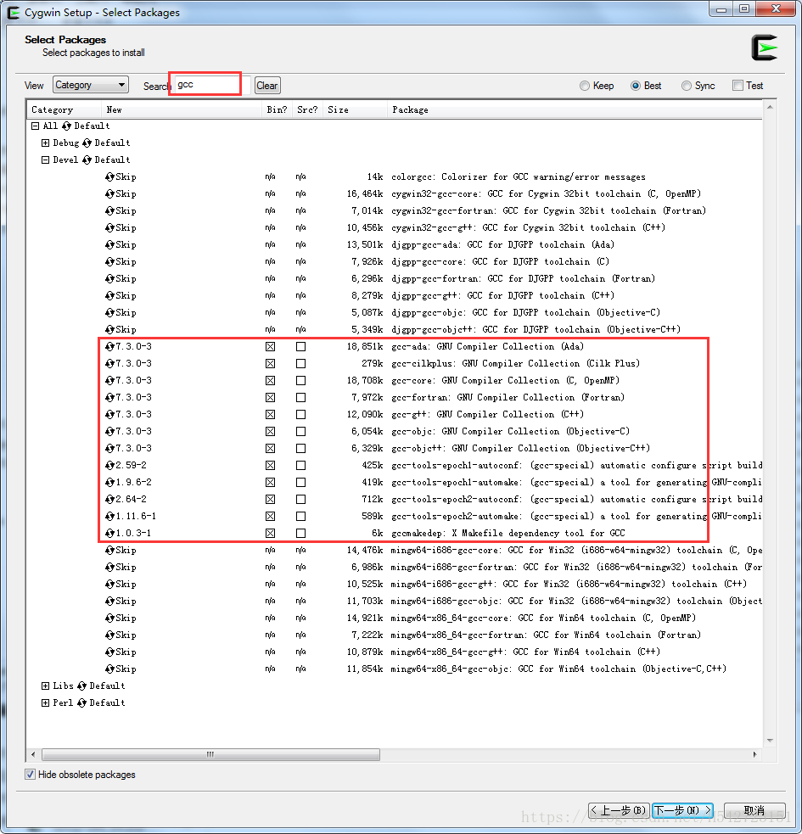Click cycle icon for cygwin32-gcc-fortran row
Screen dimensions: 802x834
click(x=109, y=210)
